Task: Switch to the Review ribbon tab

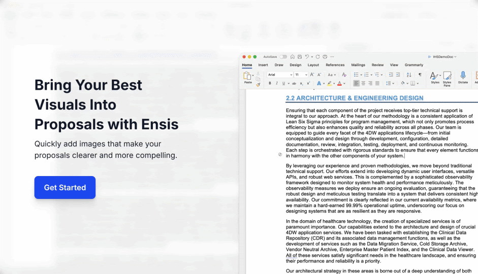Action: [377, 65]
